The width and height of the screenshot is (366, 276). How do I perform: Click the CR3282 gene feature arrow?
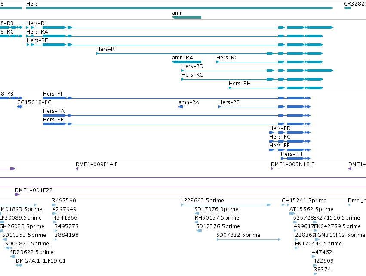coord(348,8)
